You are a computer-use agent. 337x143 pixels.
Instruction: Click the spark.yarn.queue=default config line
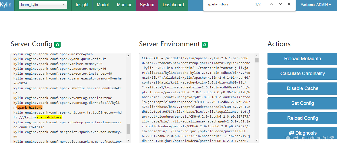60,59
